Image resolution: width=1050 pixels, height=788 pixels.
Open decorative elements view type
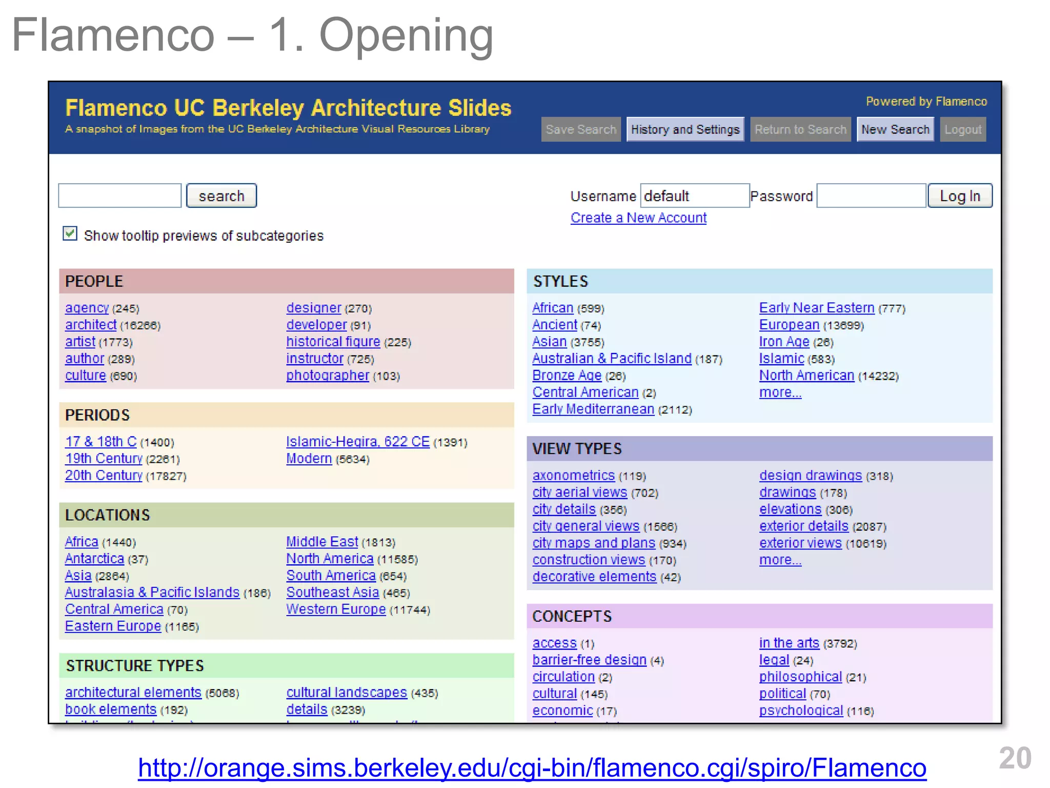(595, 577)
